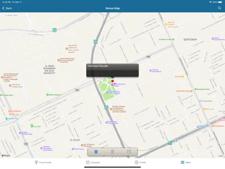Select the Dar Al Uloom University marker
This screenshot has height=169, width=225.
click(x=82, y=145)
